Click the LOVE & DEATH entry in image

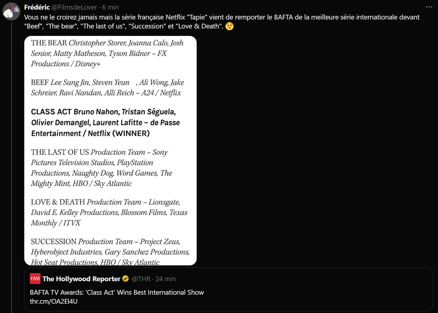tap(109, 212)
